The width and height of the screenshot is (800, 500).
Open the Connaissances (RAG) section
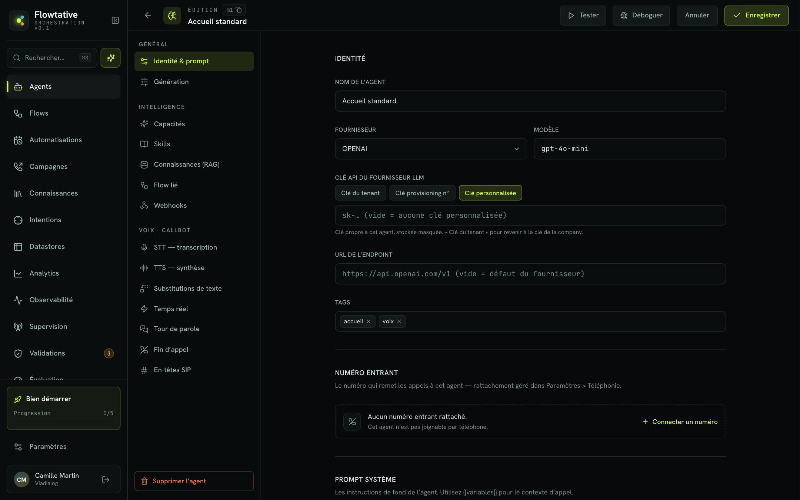point(194,164)
